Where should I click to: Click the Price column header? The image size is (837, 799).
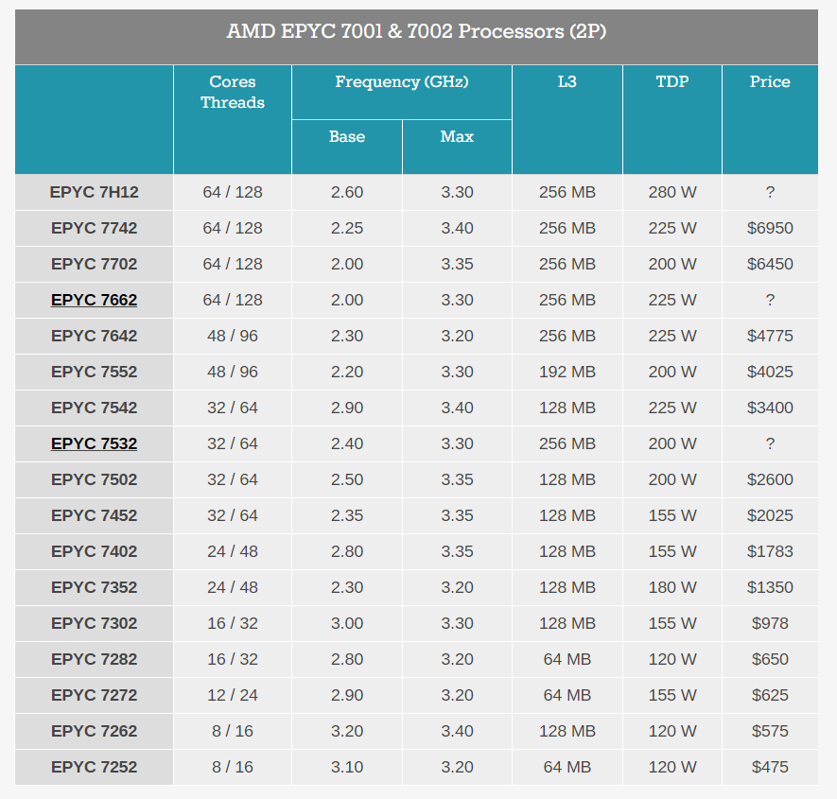(x=770, y=81)
